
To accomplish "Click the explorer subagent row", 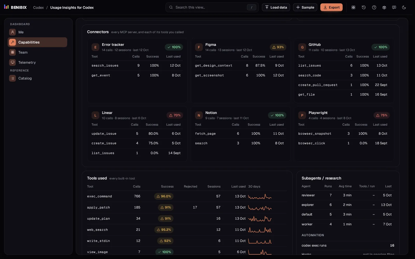I will click(348, 205).
